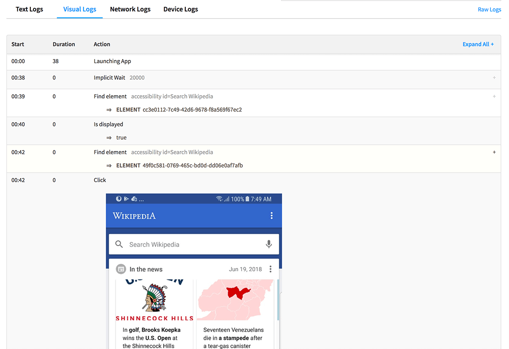Click the battery icon in the phone status bar
The image size is (509, 349).
click(247, 199)
